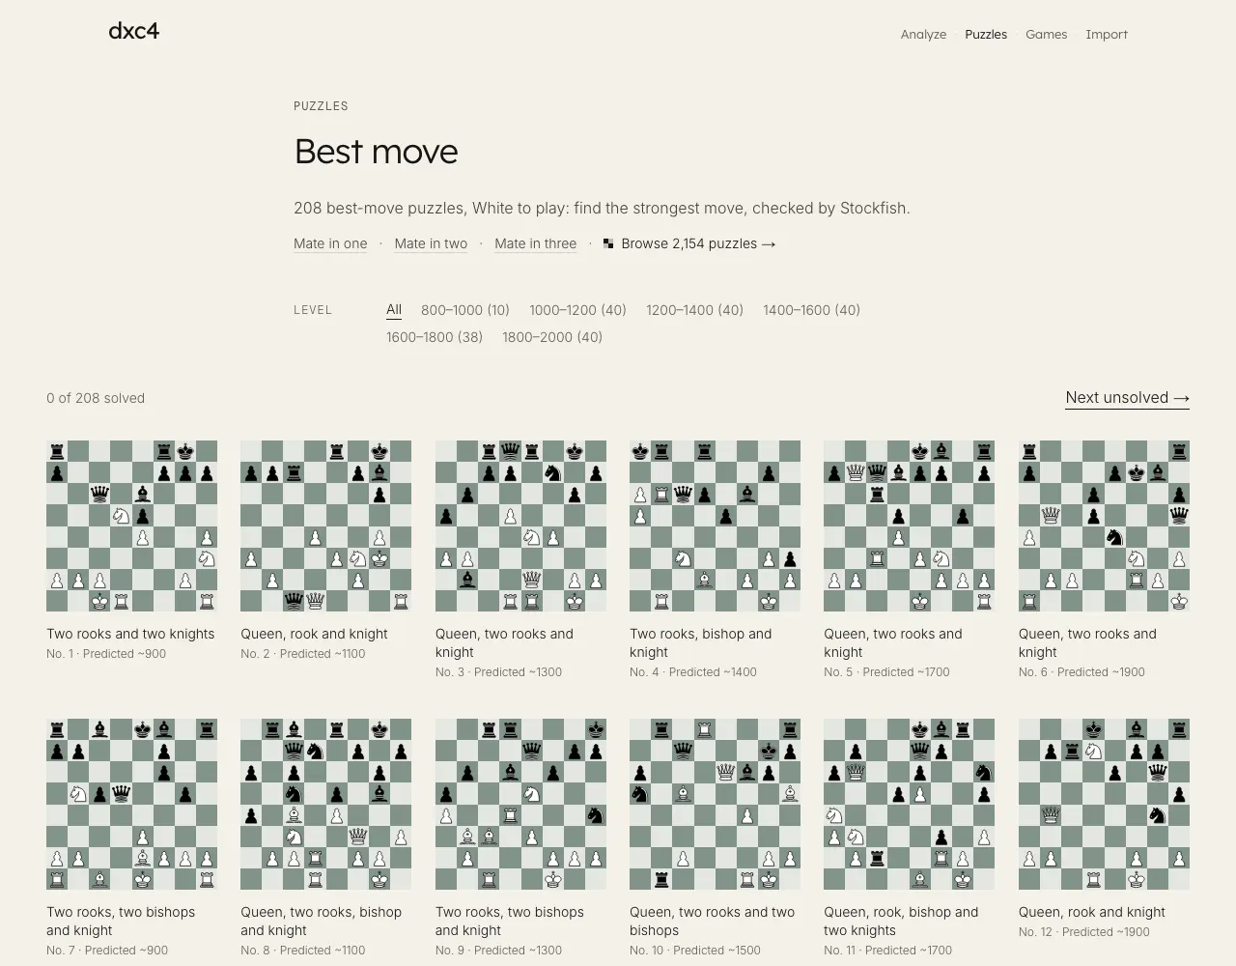Select the All level filter
1236x966 pixels.
(x=394, y=310)
